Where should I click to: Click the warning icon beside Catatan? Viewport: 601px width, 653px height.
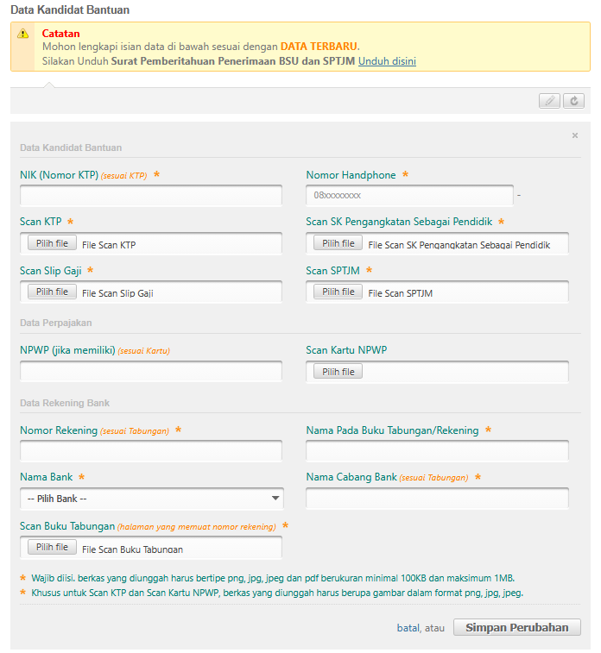pos(23,34)
